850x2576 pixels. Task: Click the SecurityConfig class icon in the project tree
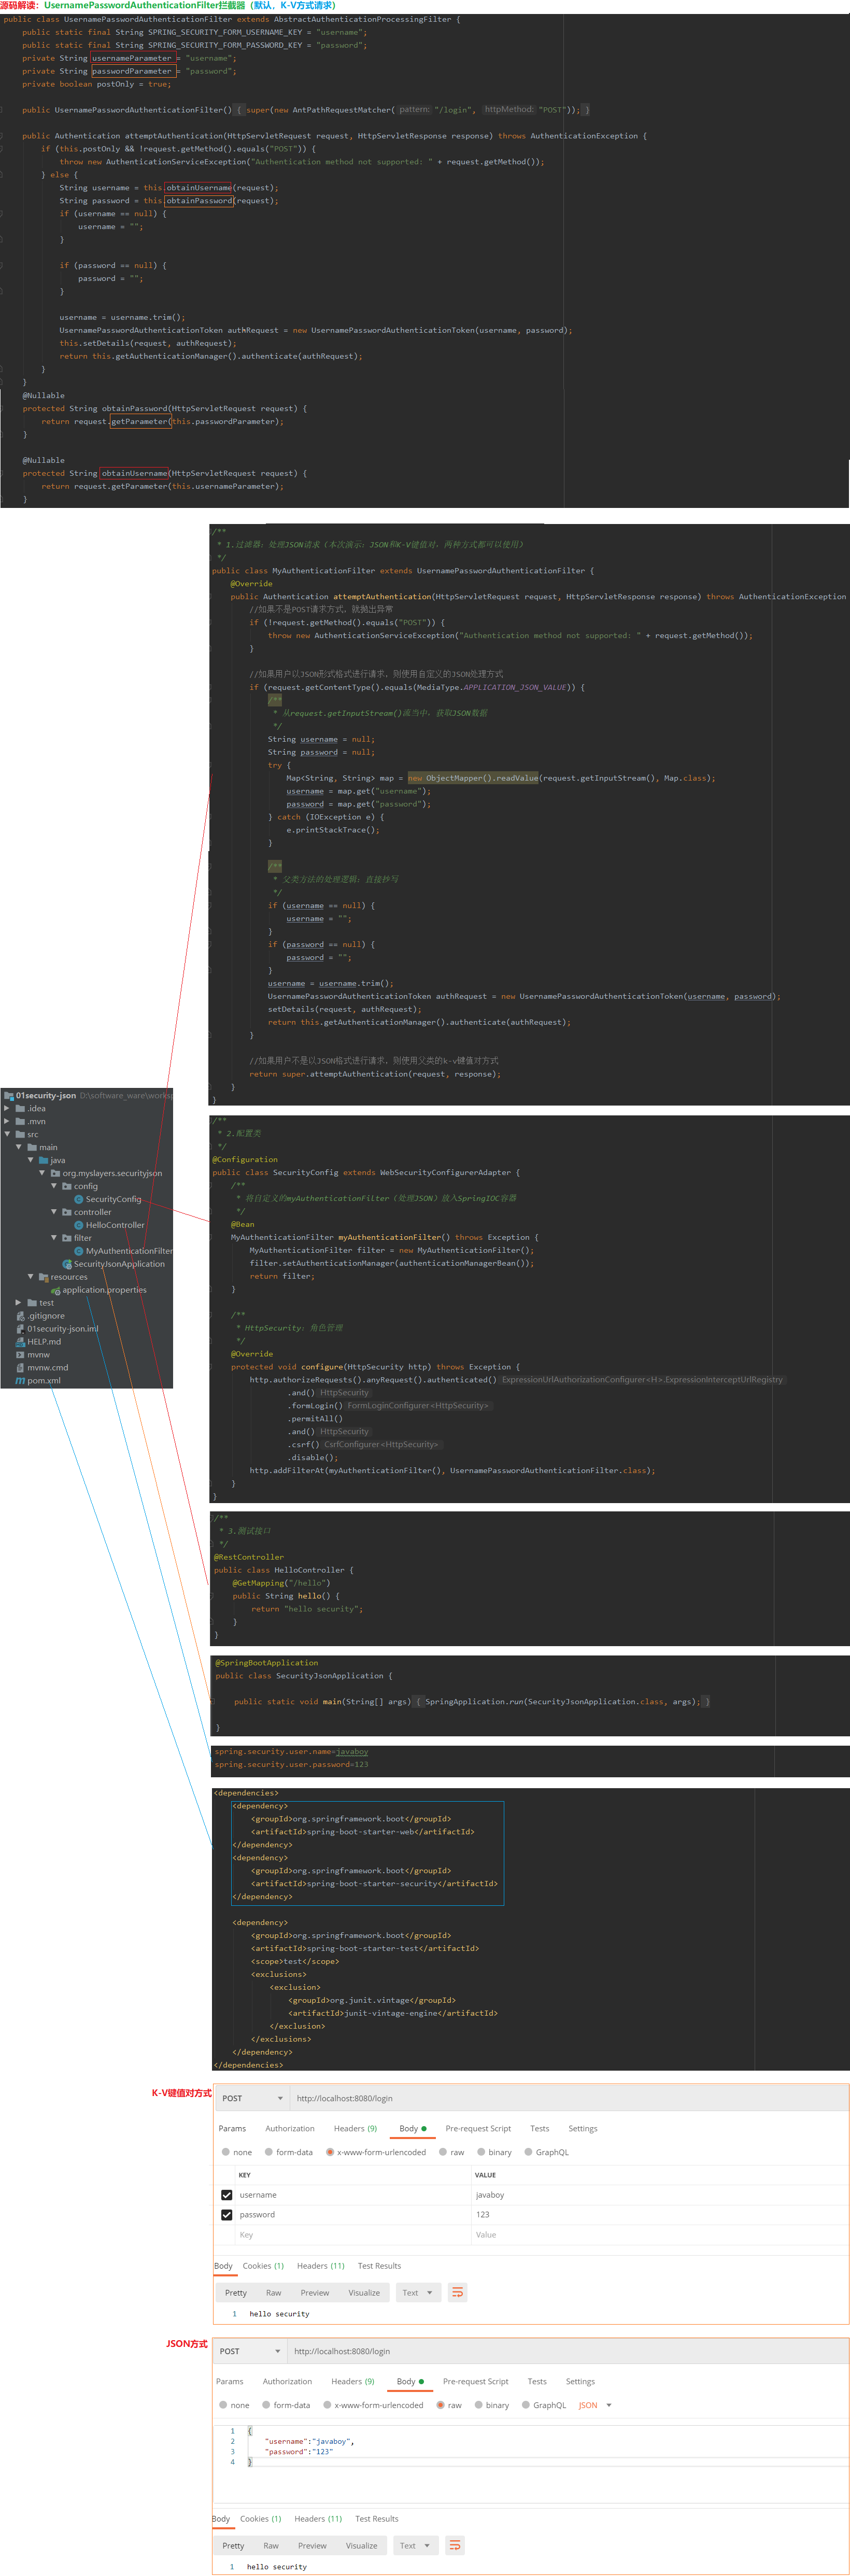pyautogui.click(x=79, y=1199)
